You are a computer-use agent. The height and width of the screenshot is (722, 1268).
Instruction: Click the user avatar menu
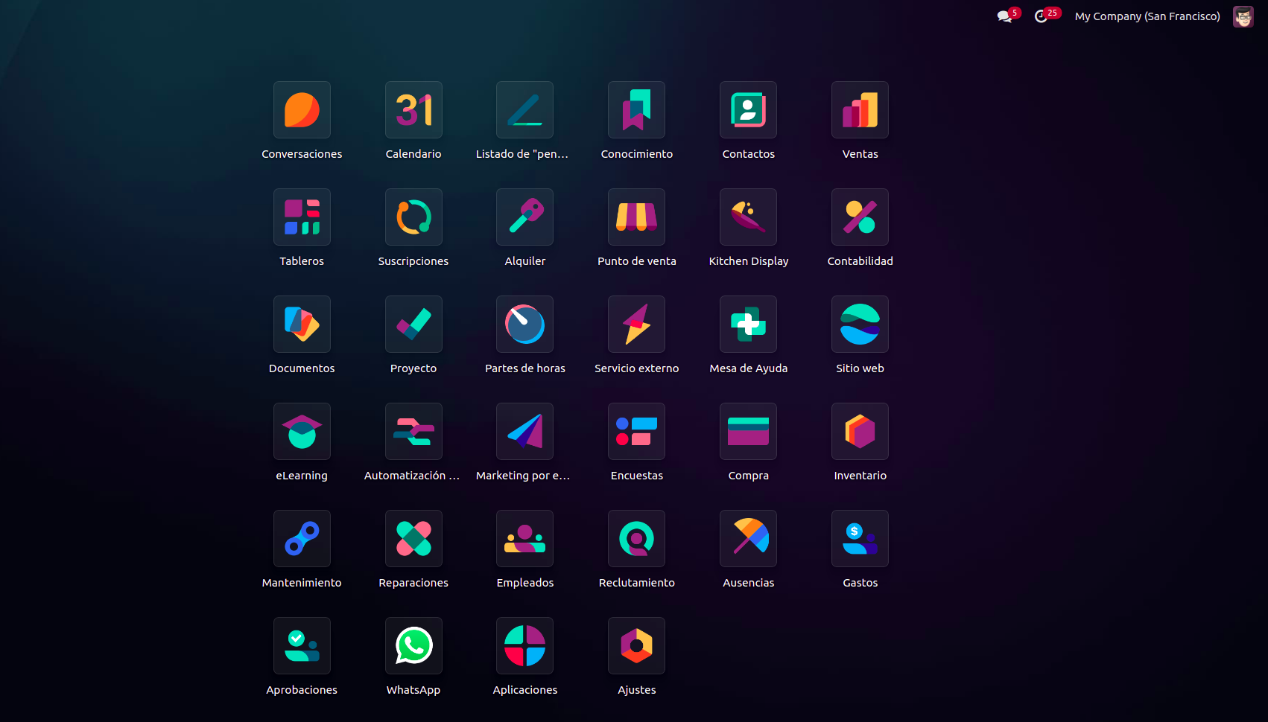tap(1243, 16)
